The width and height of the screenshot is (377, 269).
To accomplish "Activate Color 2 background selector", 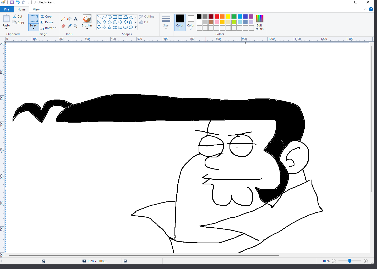I will (x=191, y=22).
